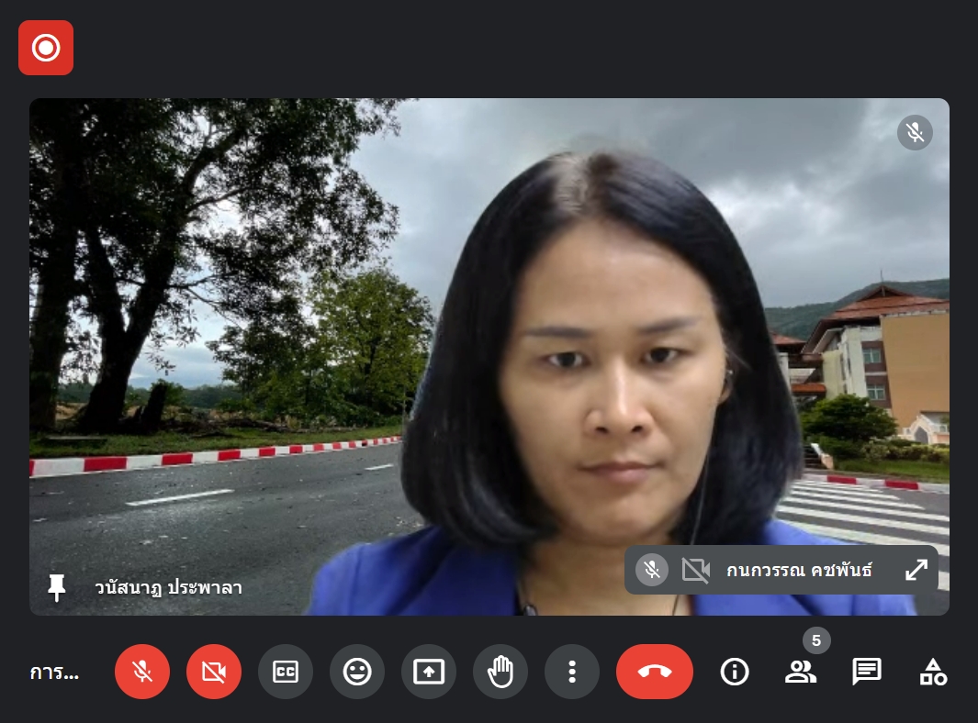
Task: Click the pin icon beside วนัสนาฏ ประพาลา
Action: 57,587
